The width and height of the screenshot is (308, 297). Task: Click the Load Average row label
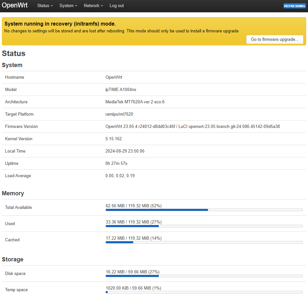pos(18,176)
